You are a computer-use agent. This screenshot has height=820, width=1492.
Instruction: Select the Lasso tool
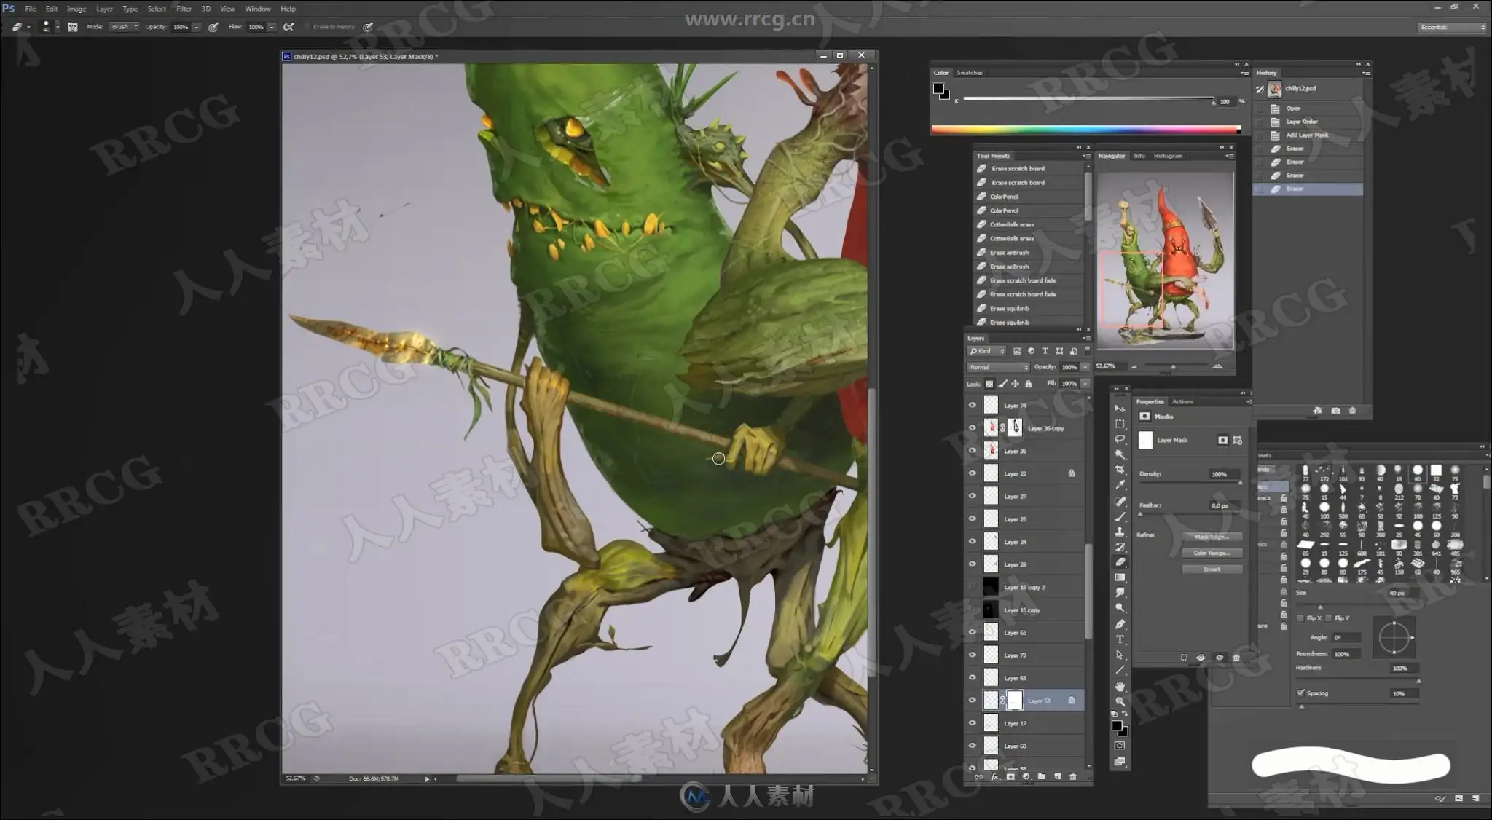click(x=1120, y=439)
